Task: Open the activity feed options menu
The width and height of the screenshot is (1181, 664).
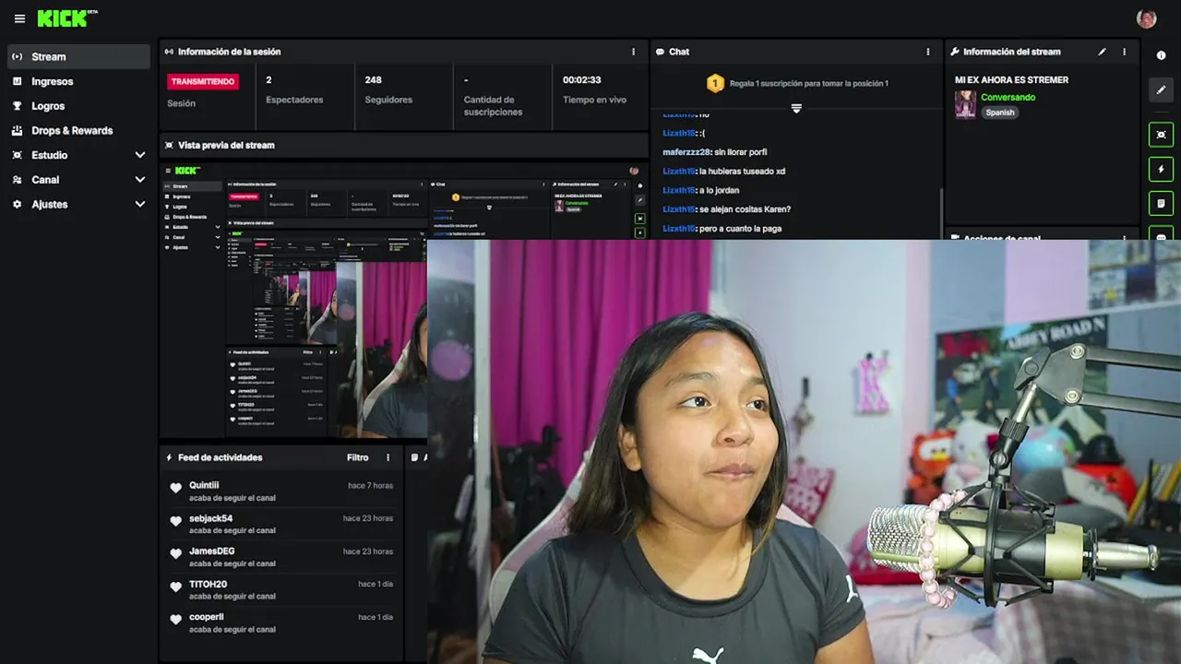Action: pyautogui.click(x=388, y=457)
